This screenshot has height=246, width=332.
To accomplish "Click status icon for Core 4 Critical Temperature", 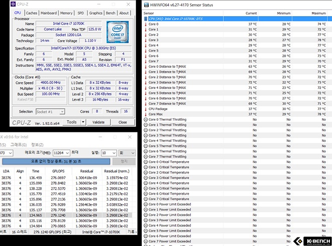I will [146, 183].
